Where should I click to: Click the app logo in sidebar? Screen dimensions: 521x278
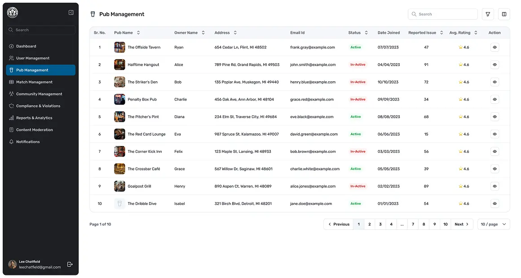pyautogui.click(x=13, y=13)
